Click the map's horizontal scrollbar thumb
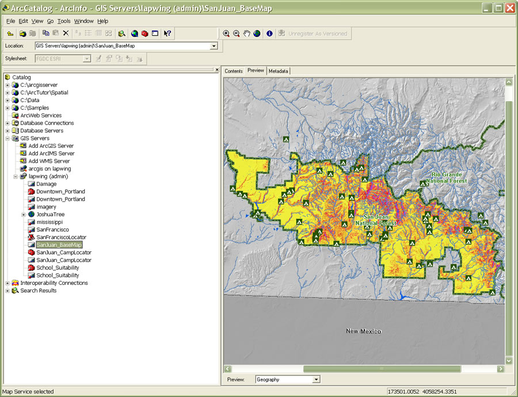 pos(382,369)
